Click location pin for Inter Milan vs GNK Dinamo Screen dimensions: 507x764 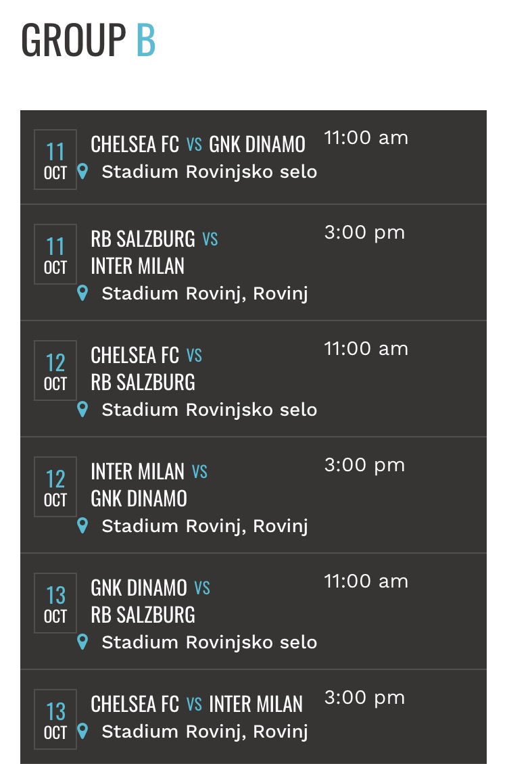(x=82, y=526)
